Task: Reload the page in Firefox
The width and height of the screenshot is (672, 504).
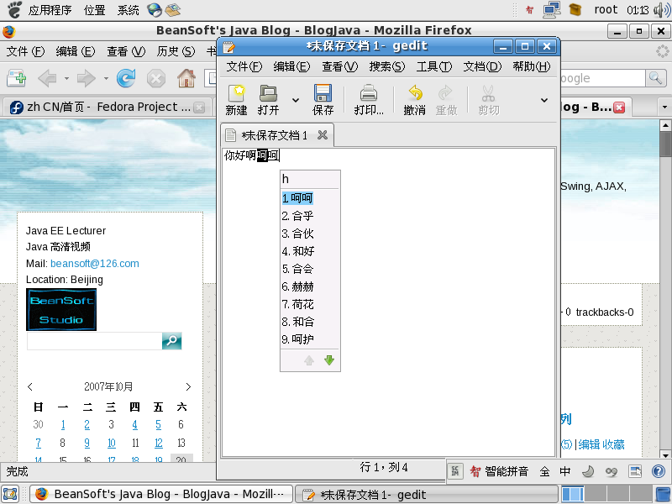Action: [126, 78]
